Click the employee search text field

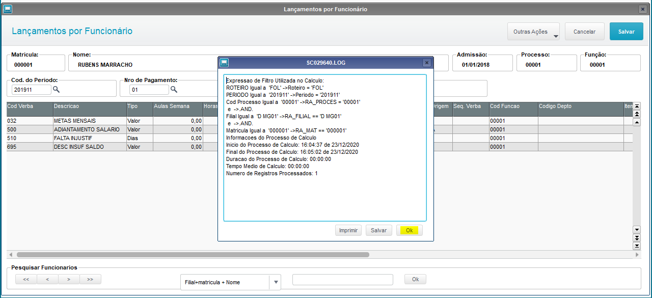tap(343, 279)
